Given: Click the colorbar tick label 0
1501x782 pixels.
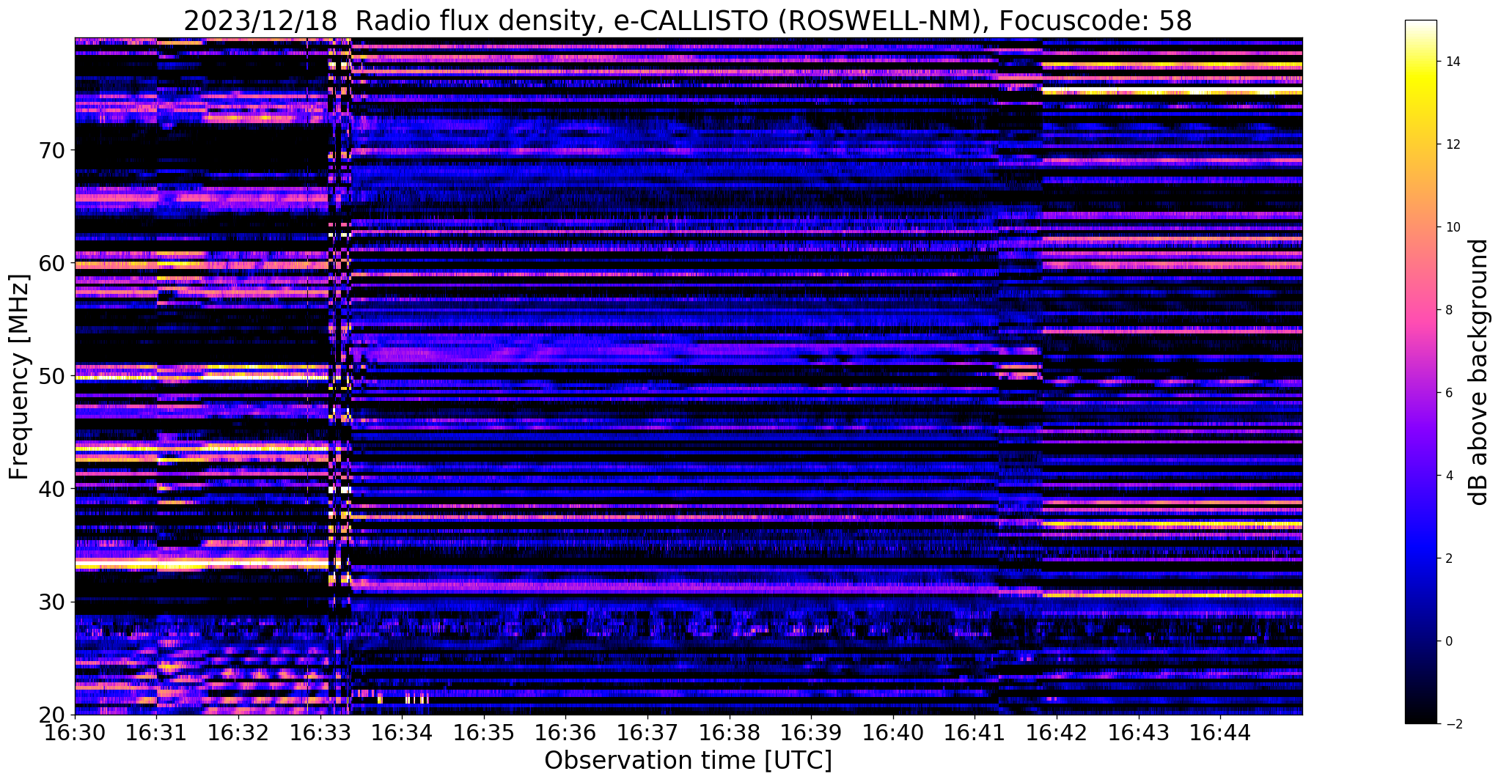Looking at the screenshot, I should pyautogui.click(x=1448, y=641).
